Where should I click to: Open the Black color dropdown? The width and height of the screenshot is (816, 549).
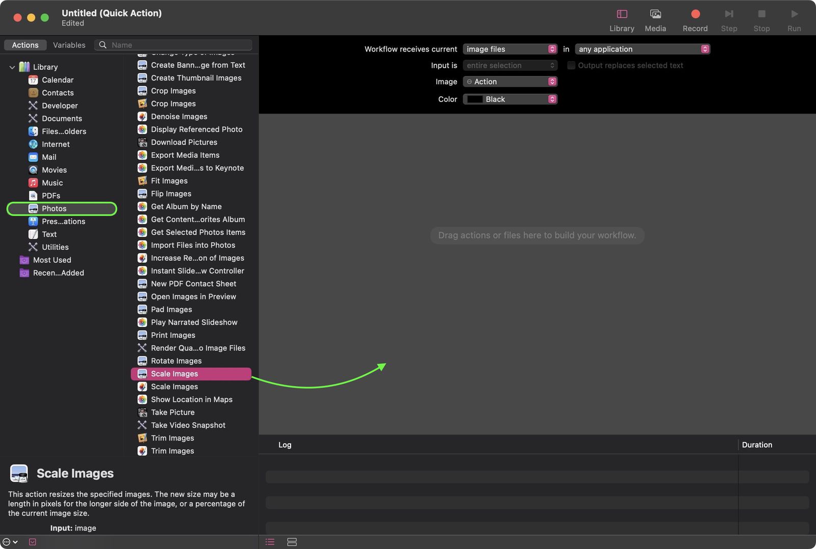coord(509,99)
